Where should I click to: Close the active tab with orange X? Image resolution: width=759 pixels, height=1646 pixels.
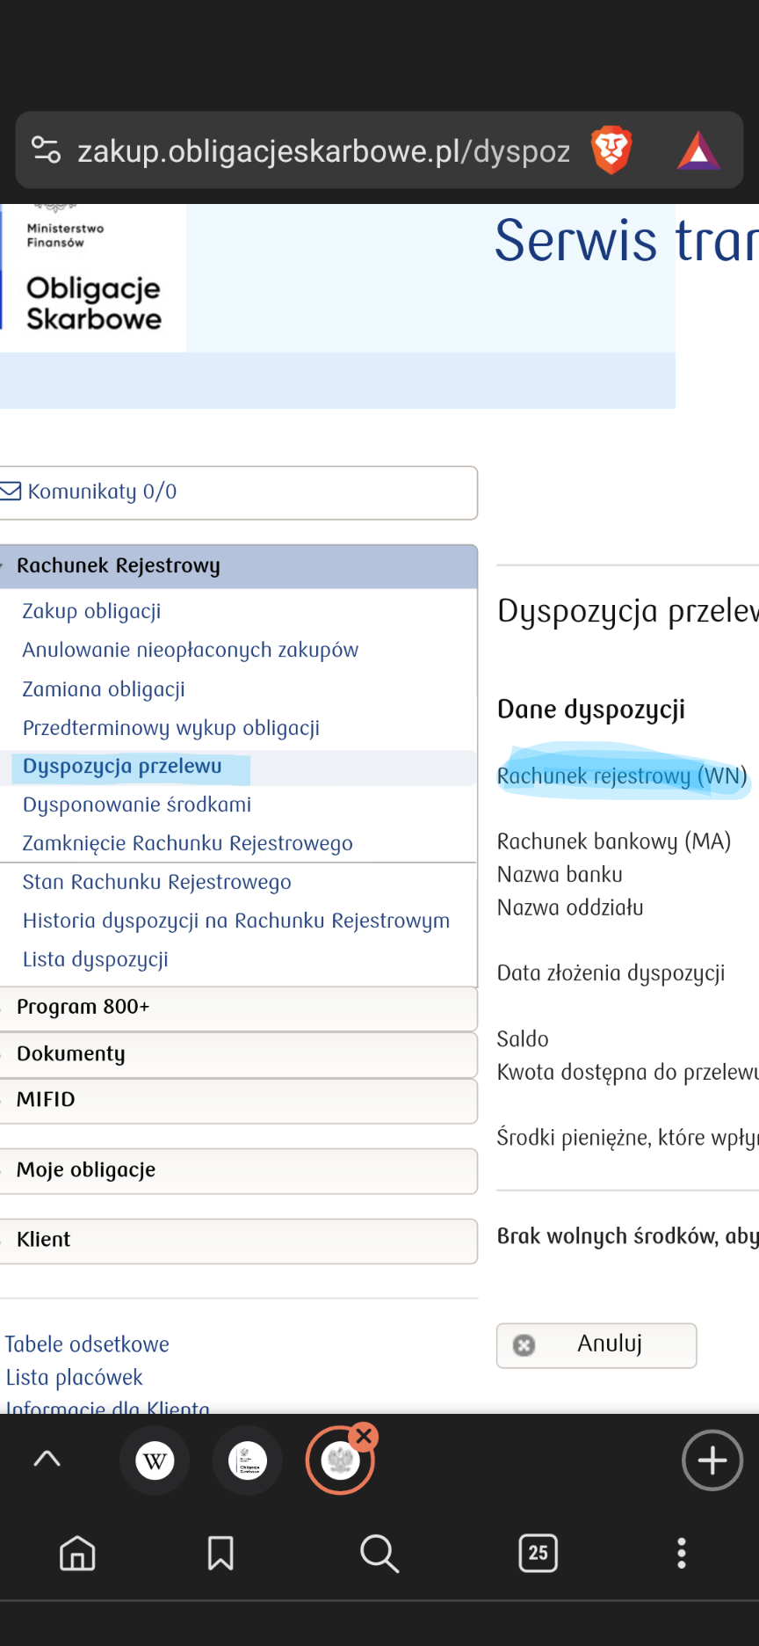pos(364,1437)
